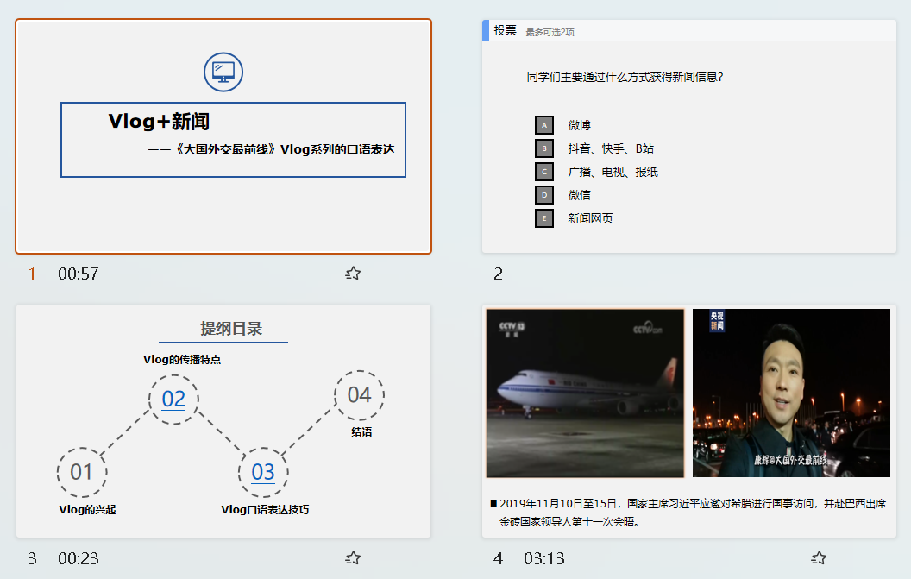Viewport: 911px width, 579px height.
Task: Check option B 抖音、快手、B站
Action: point(543,148)
